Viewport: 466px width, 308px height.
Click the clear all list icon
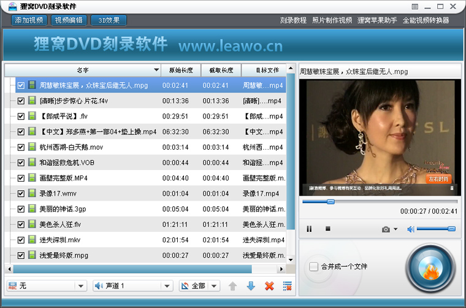(x=287, y=286)
